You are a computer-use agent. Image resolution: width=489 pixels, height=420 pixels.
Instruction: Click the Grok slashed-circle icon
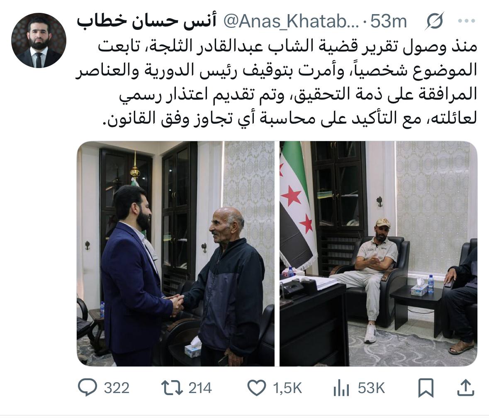pos(434,22)
